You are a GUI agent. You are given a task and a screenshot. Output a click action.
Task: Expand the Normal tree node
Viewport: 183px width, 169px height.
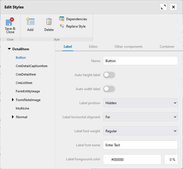point(13,117)
